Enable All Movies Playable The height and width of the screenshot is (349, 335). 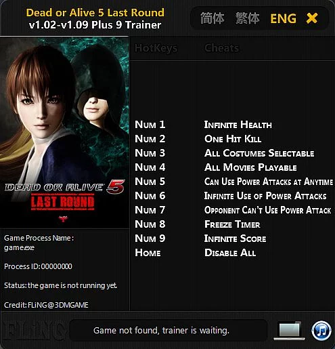pos(250,167)
